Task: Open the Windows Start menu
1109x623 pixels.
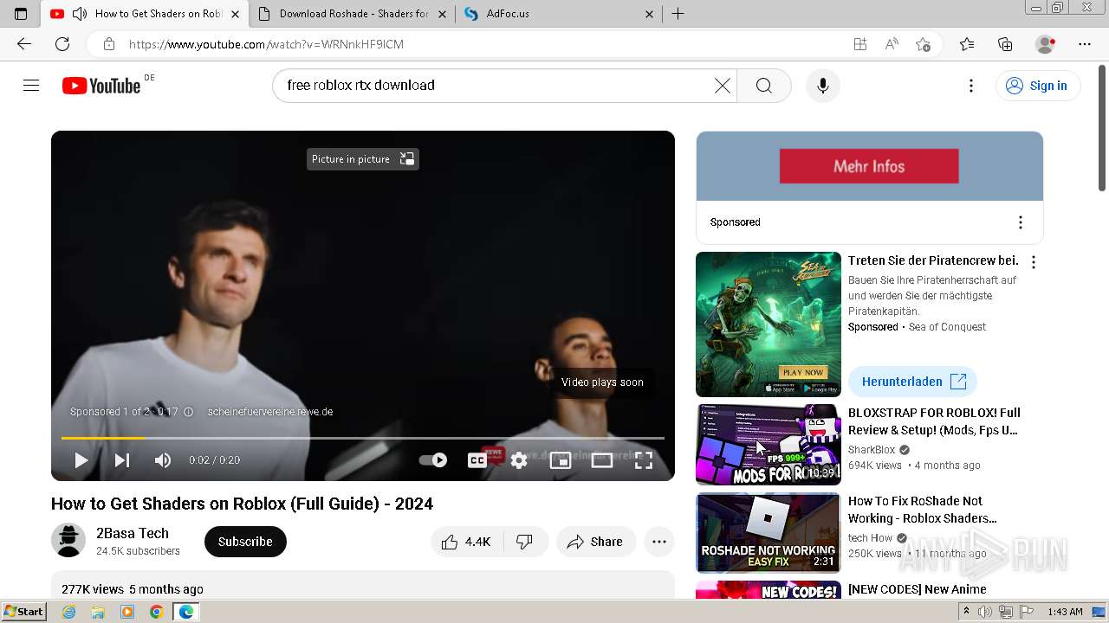Action: point(23,612)
